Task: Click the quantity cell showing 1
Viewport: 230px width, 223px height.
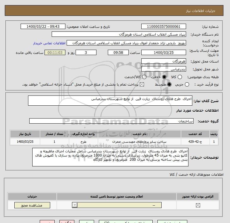Action: pos(54,142)
